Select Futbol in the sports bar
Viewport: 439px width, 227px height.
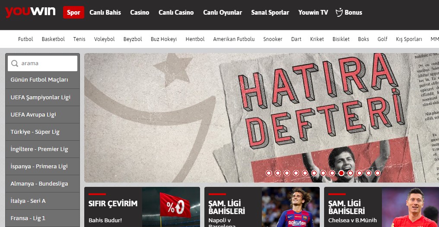(25, 39)
